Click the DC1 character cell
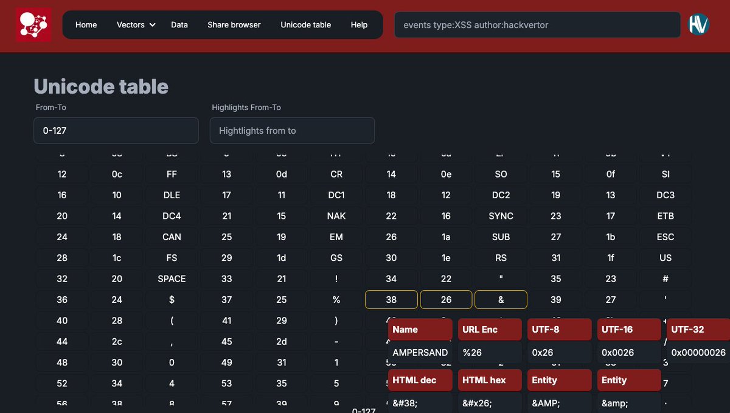 (x=336, y=195)
